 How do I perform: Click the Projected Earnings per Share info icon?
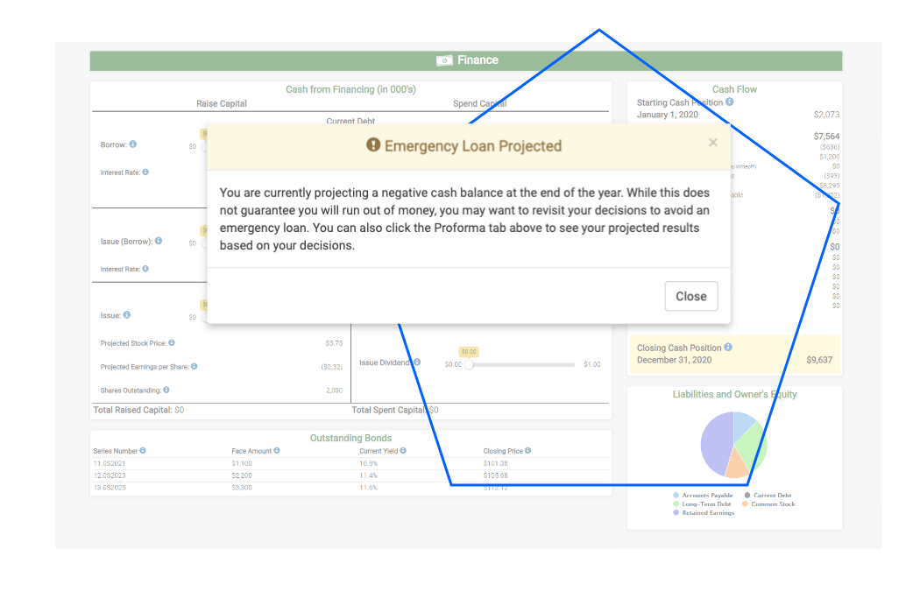tap(193, 365)
